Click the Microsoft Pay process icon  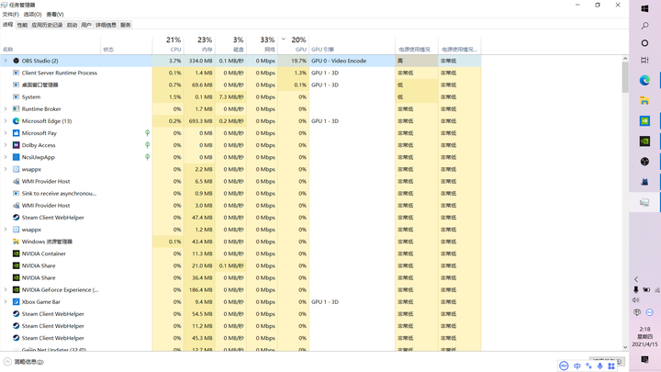(x=16, y=133)
